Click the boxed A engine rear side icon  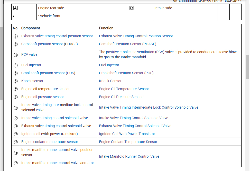click(15, 8)
